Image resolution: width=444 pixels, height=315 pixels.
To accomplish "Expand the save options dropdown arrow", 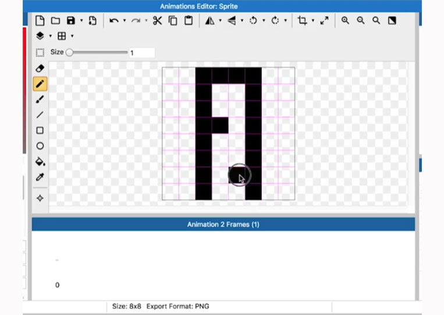I will point(81,20).
